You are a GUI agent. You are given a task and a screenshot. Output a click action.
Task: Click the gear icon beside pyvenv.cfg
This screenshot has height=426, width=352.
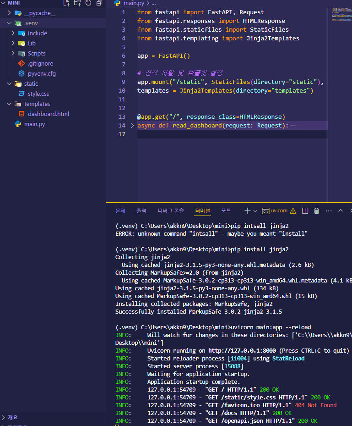coord(22,74)
